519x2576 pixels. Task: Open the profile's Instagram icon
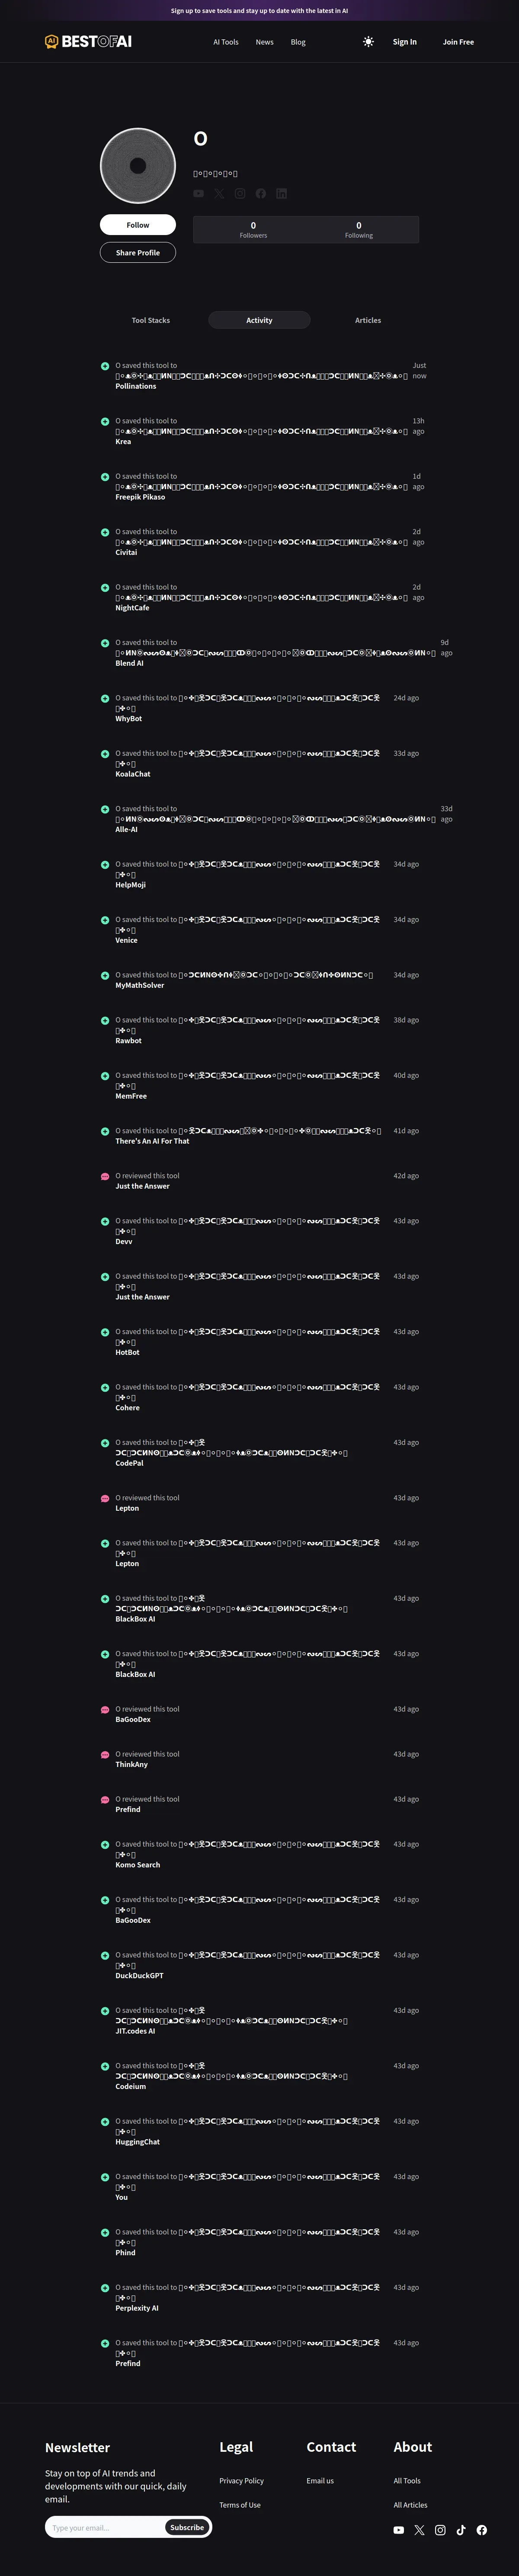pyautogui.click(x=240, y=194)
